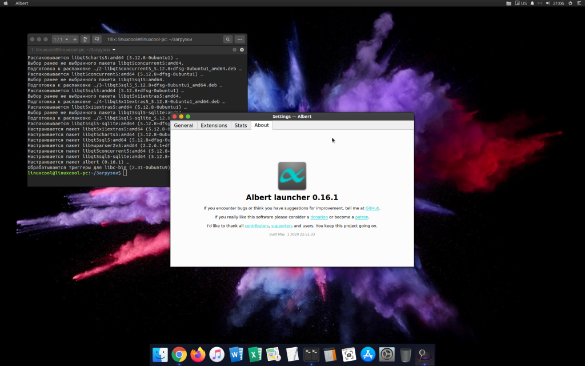Viewport: 585px width, 366px height.
Task: Click the donation link
Action: (319, 217)
